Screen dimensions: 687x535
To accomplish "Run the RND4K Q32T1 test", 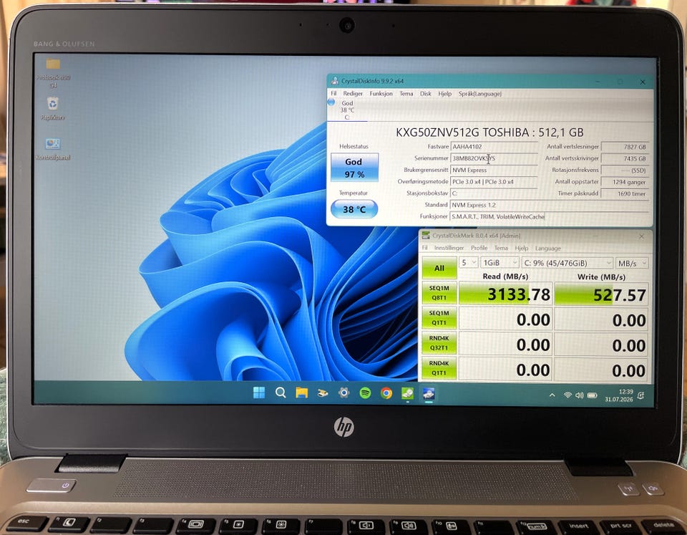I will point(439,343).
